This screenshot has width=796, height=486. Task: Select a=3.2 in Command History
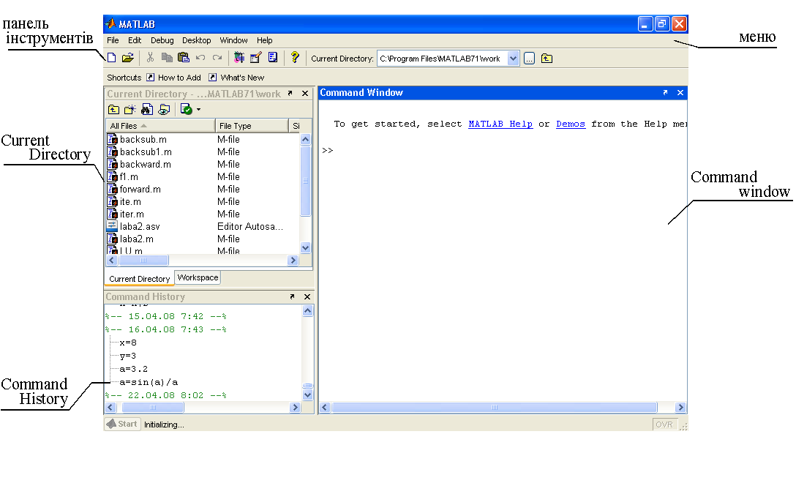(x=133, y=369)
